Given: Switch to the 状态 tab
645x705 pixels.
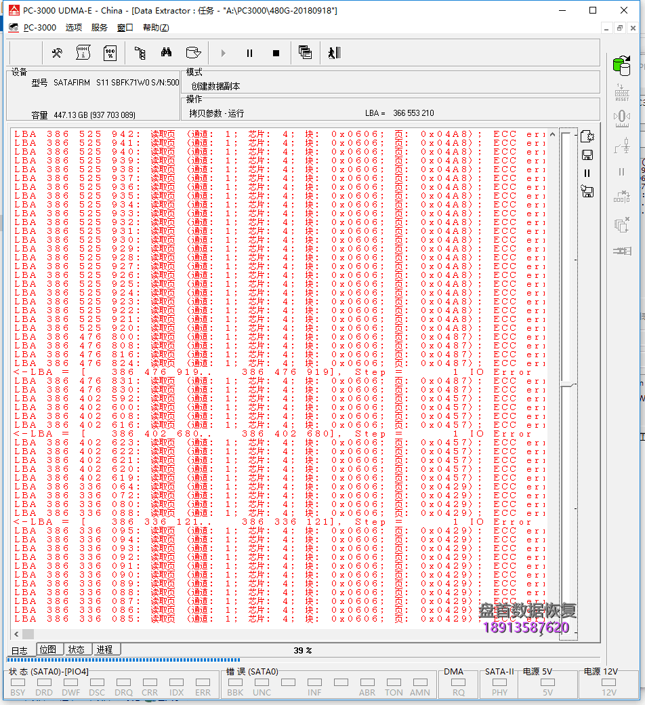Looking at the screenshot, I should tap(77, 649).
